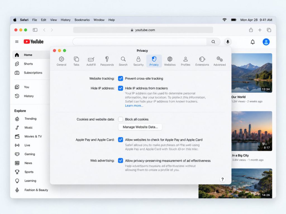Go forward with the Safari forward arrow
The height and width of the screenshot is (214, 286).
click(52, 30)
